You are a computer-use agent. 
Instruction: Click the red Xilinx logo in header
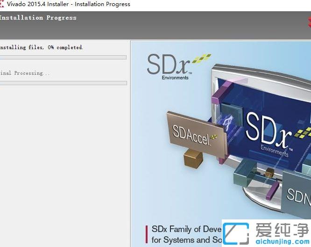[x=309, y=22]
